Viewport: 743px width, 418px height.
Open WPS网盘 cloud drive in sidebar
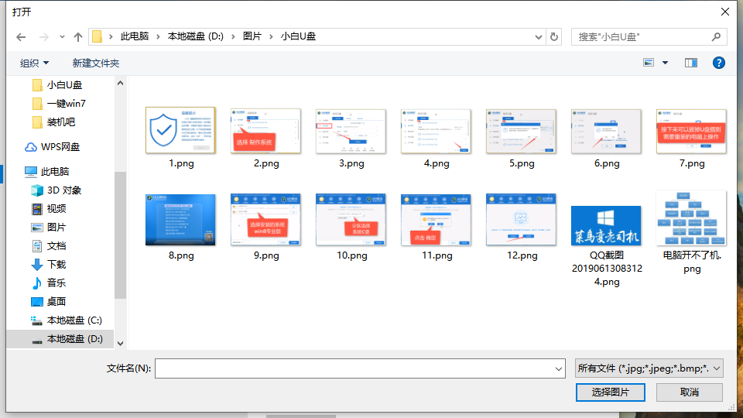pyautogui.click(x=60, y=147)
